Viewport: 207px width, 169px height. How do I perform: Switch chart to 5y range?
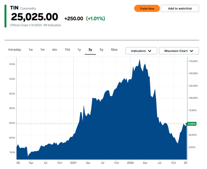101,50
